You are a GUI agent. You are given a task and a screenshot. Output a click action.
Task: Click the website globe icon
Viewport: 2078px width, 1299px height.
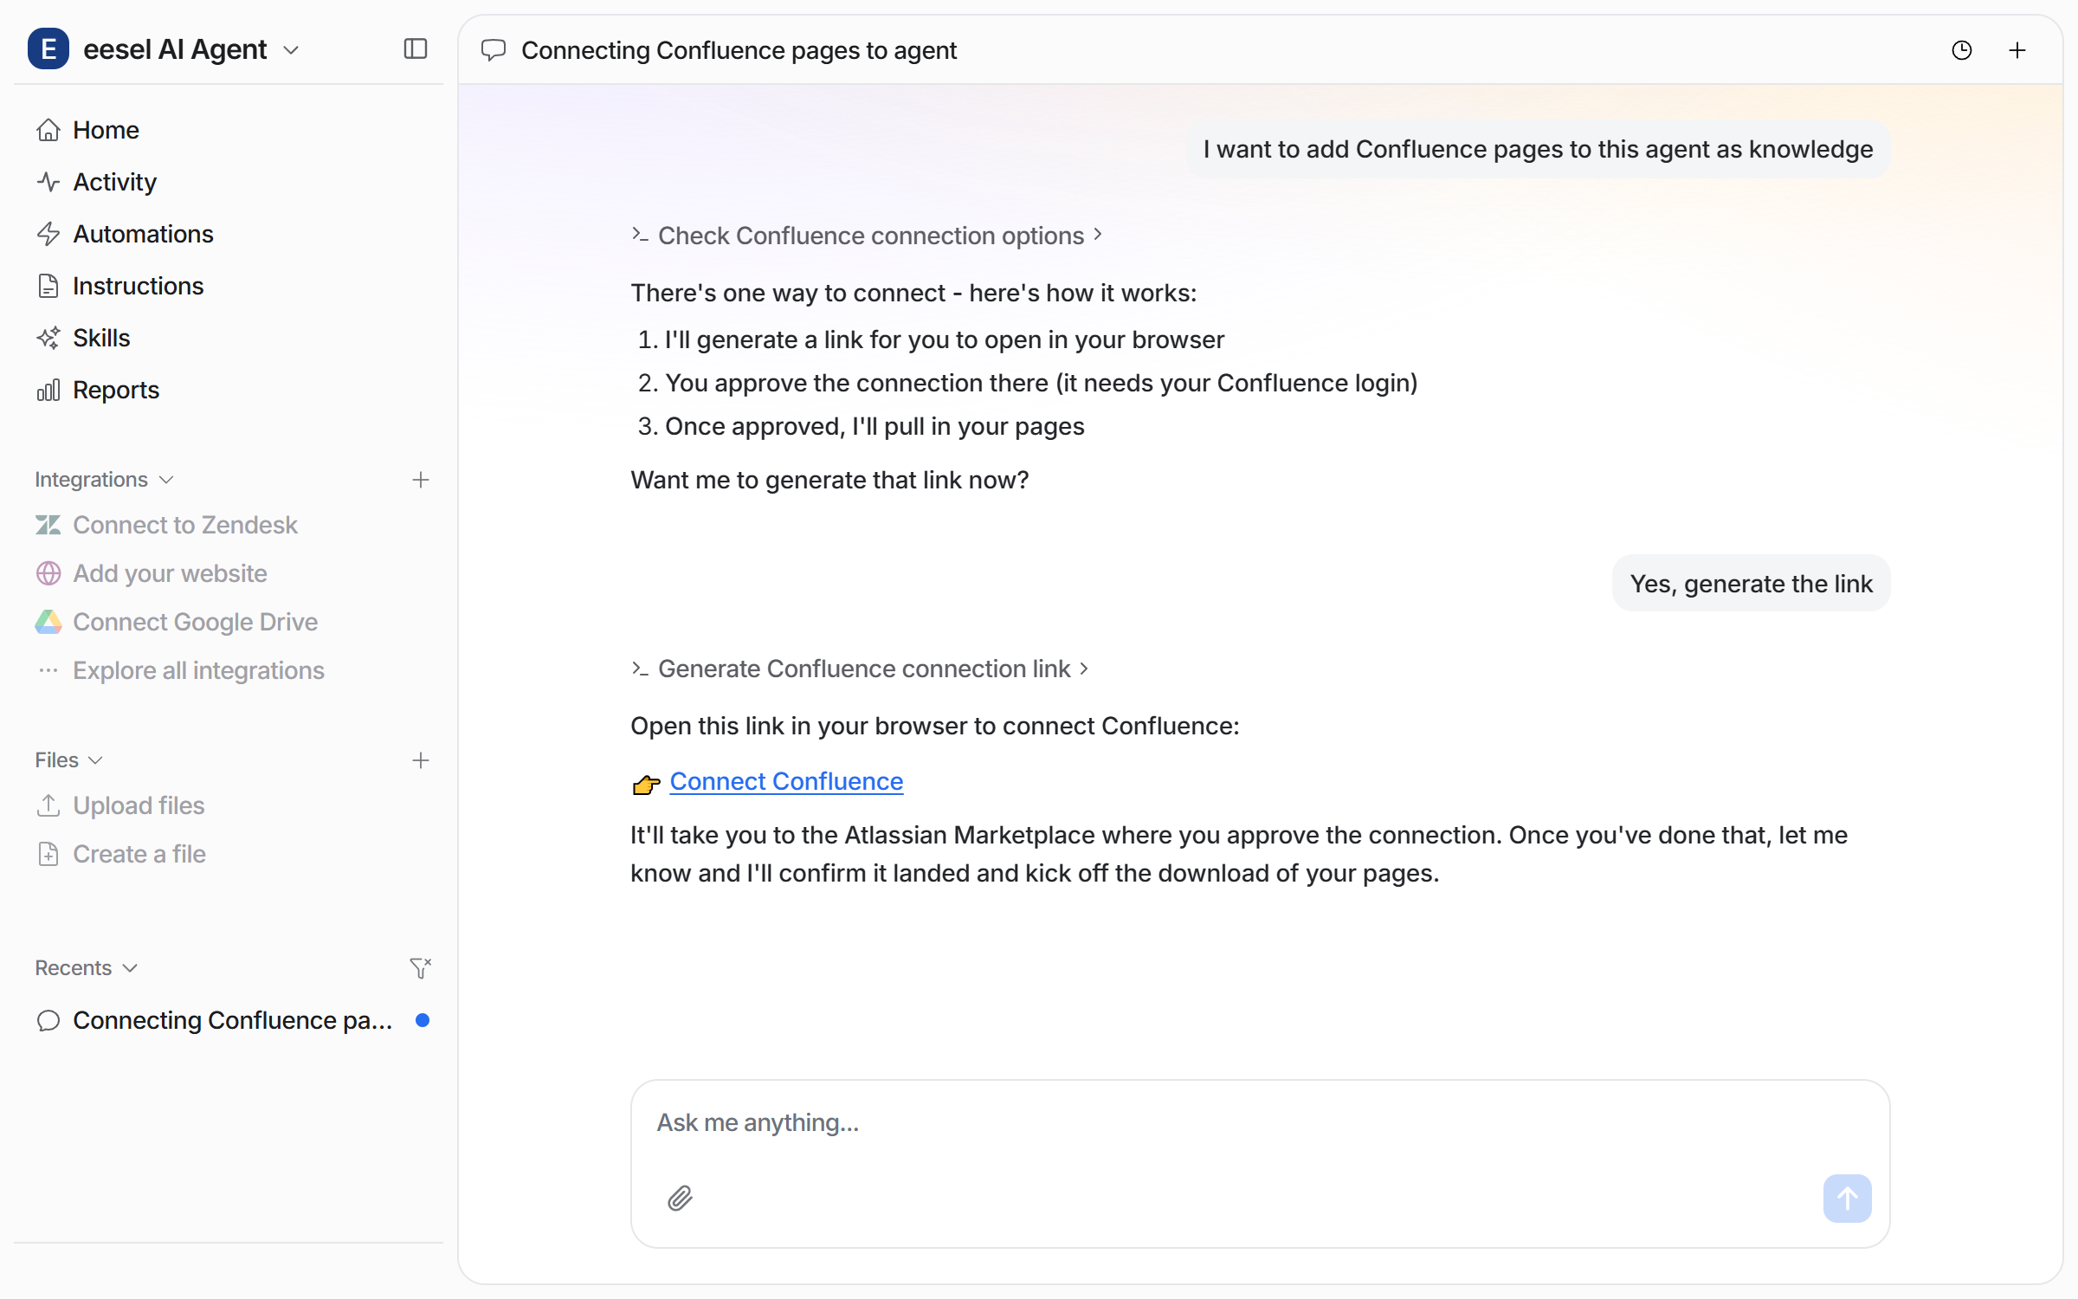[48, 573]
